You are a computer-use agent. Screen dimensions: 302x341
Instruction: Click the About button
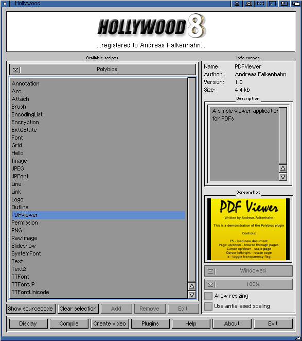pos(232,323)
